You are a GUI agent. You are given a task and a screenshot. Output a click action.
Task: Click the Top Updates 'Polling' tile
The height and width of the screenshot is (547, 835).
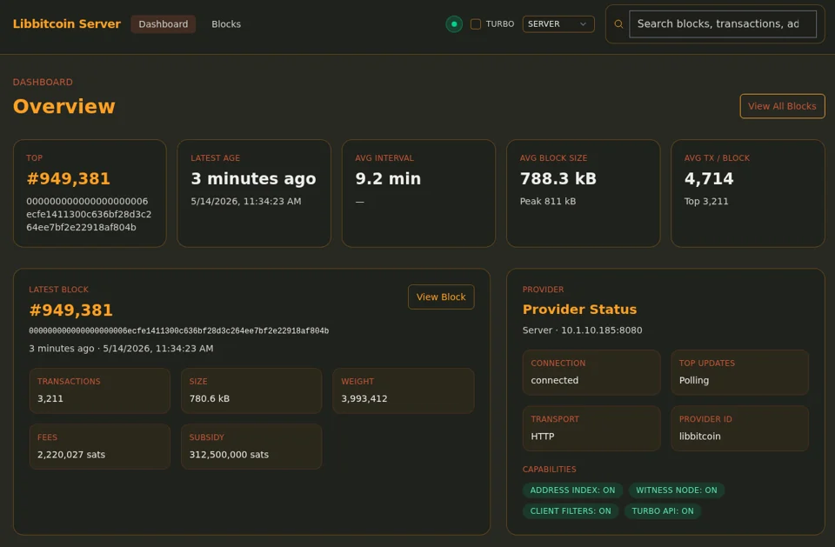click(739, 372)
